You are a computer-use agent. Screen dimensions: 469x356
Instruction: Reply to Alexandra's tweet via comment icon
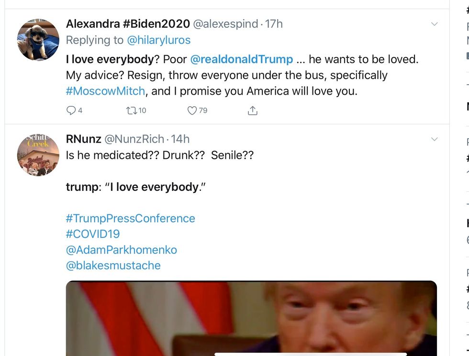[x=71, y=111]
